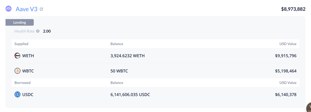Select the WBTC token name
This screenshot has width=311, height=112.
(28, 71)
